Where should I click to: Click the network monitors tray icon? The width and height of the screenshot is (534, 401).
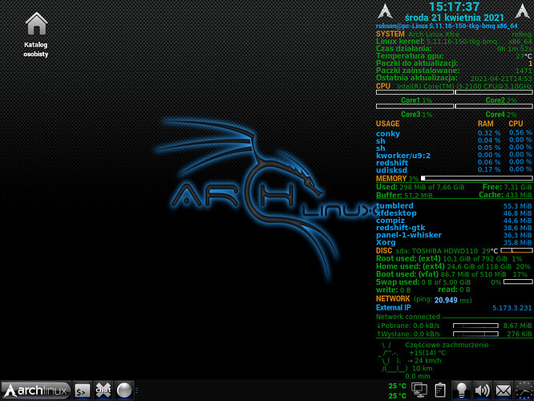pos(419,390)
